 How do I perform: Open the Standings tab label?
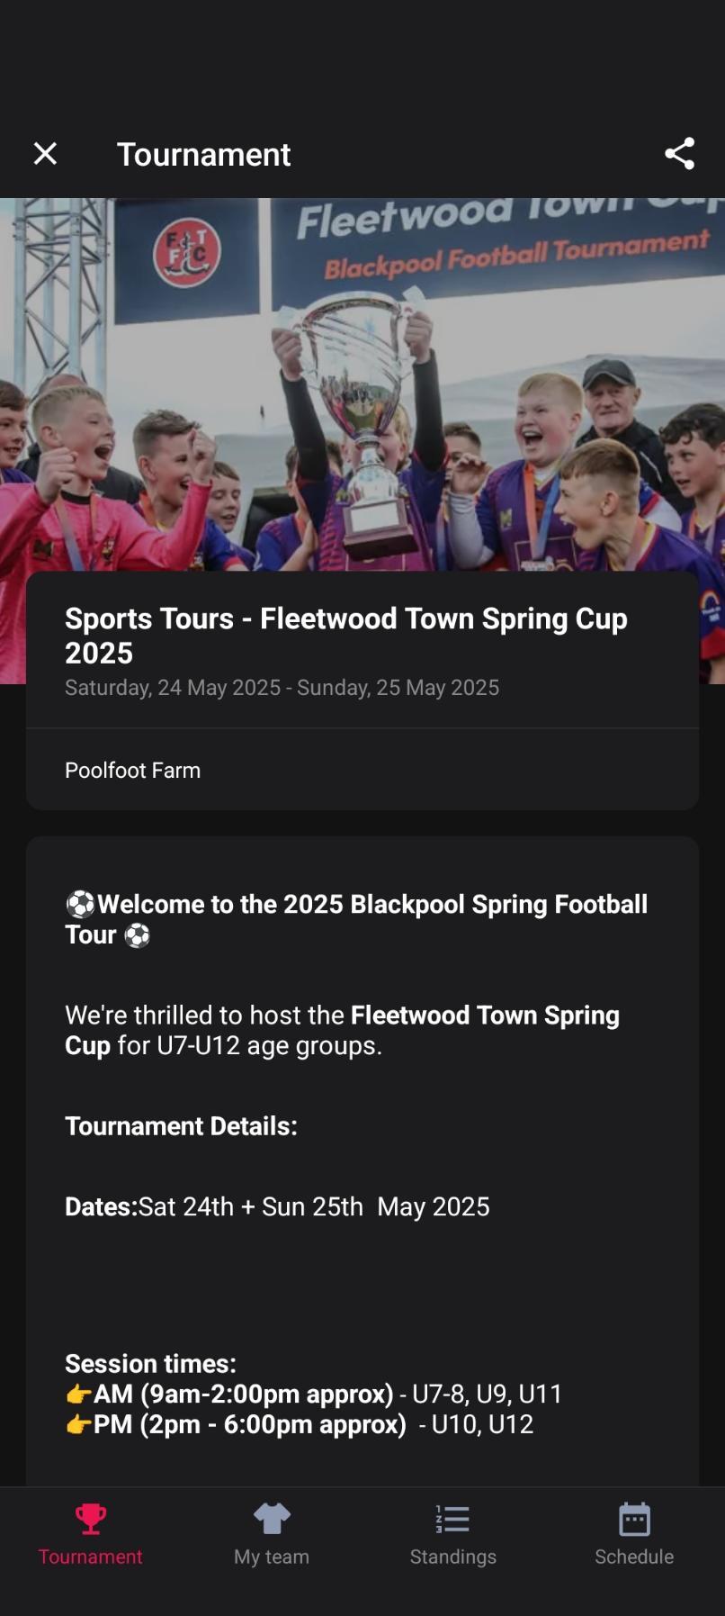[452, 1557]
